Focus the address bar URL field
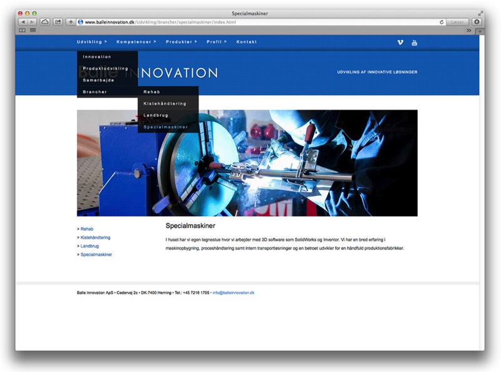The width and height of the screenshot is (501, 372). point(261,22)
